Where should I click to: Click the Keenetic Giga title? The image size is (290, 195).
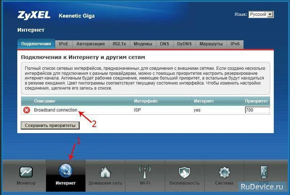click(x=77, y=16)
